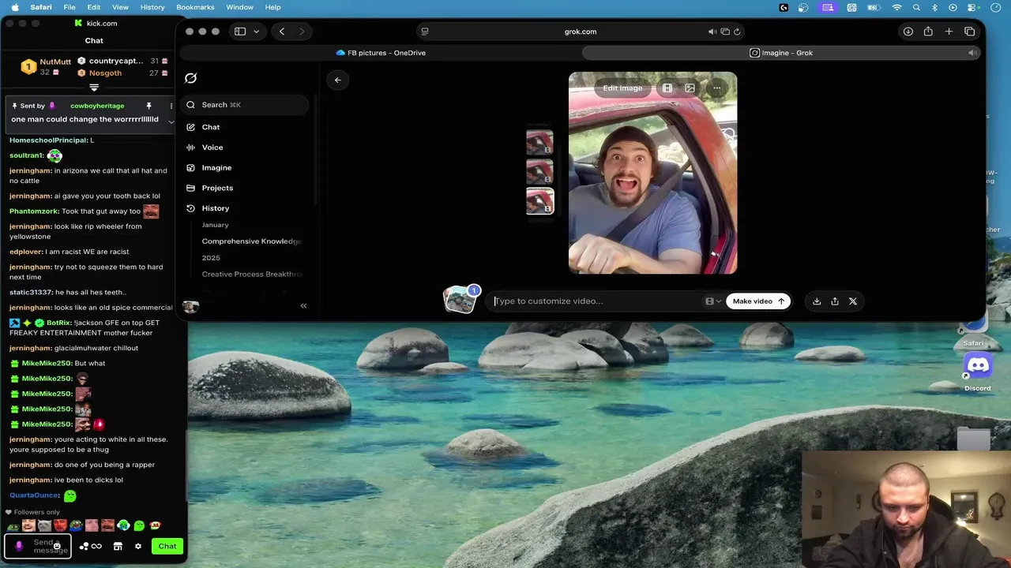Viewport: 1011px width, 568px height.
Task: Switch to video view film icon
Action: (667, 88)
